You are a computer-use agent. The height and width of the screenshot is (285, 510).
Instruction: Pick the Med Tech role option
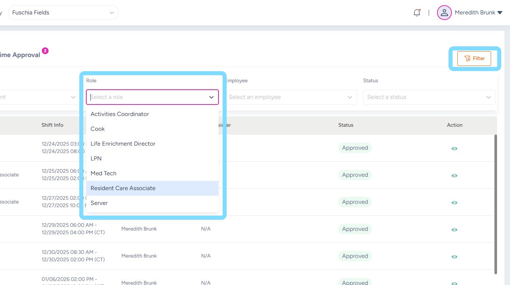103,173
